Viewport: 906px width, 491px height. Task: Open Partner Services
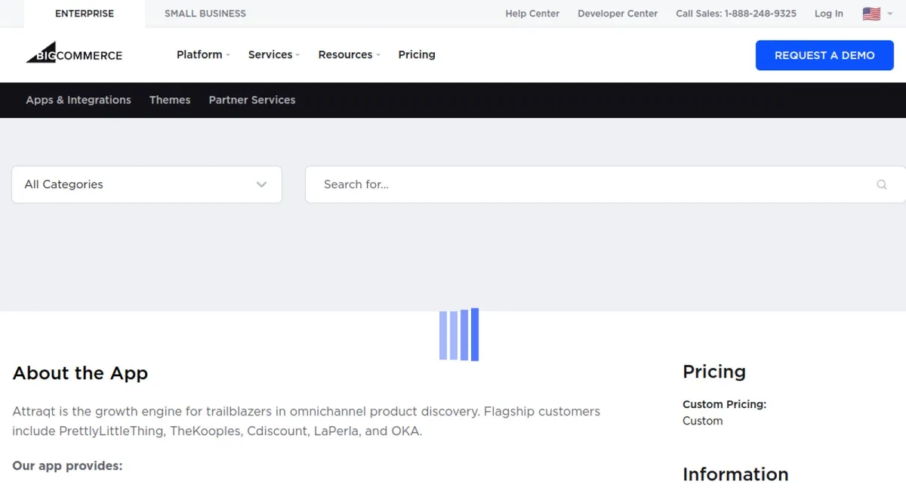[x=252, y=99]
